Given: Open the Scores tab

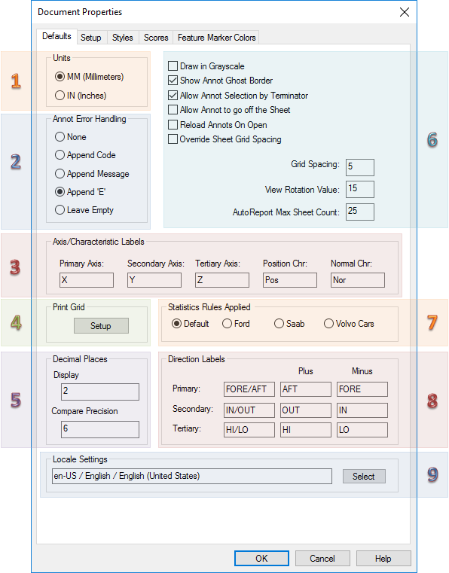Looking at the screenshot, I should click(x=156, y=38).
